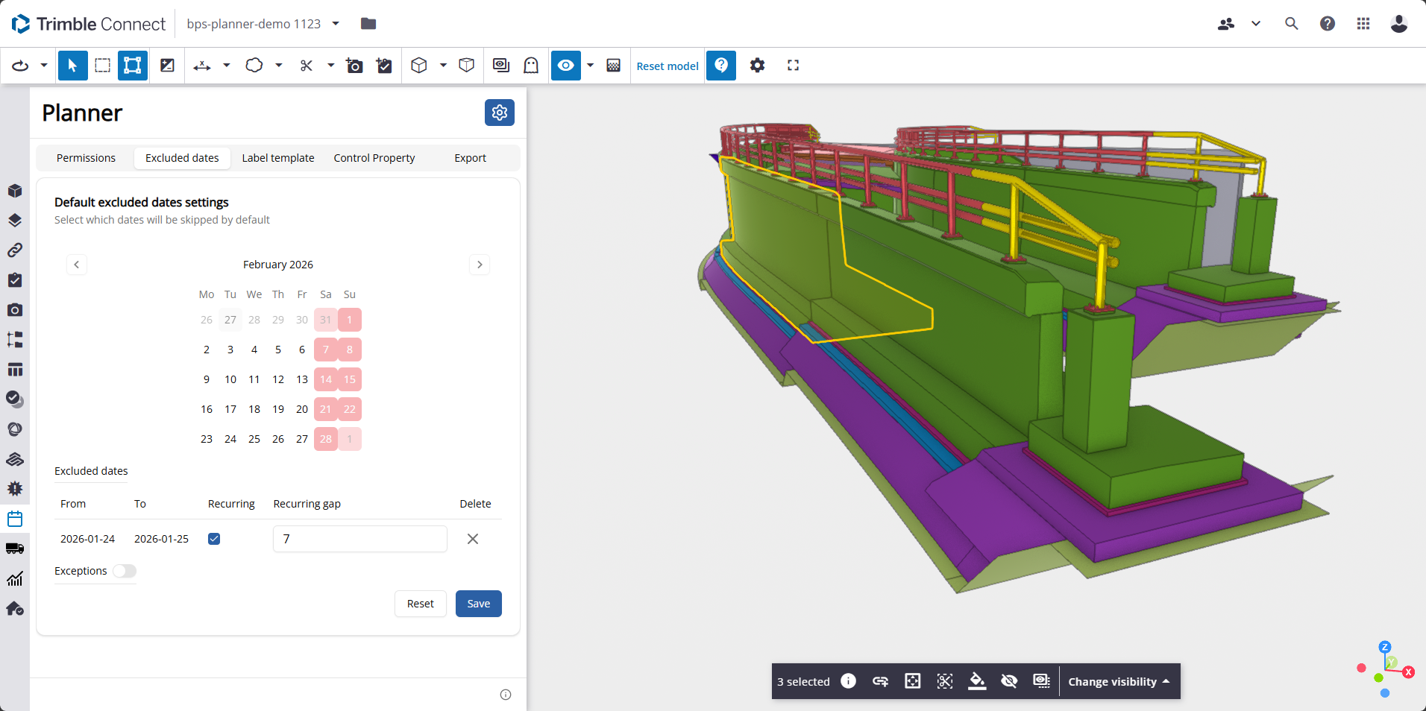Click the camera snapshot toolbar icon
The height and width of the screenshot is (711, 1426).
point(354,66)
